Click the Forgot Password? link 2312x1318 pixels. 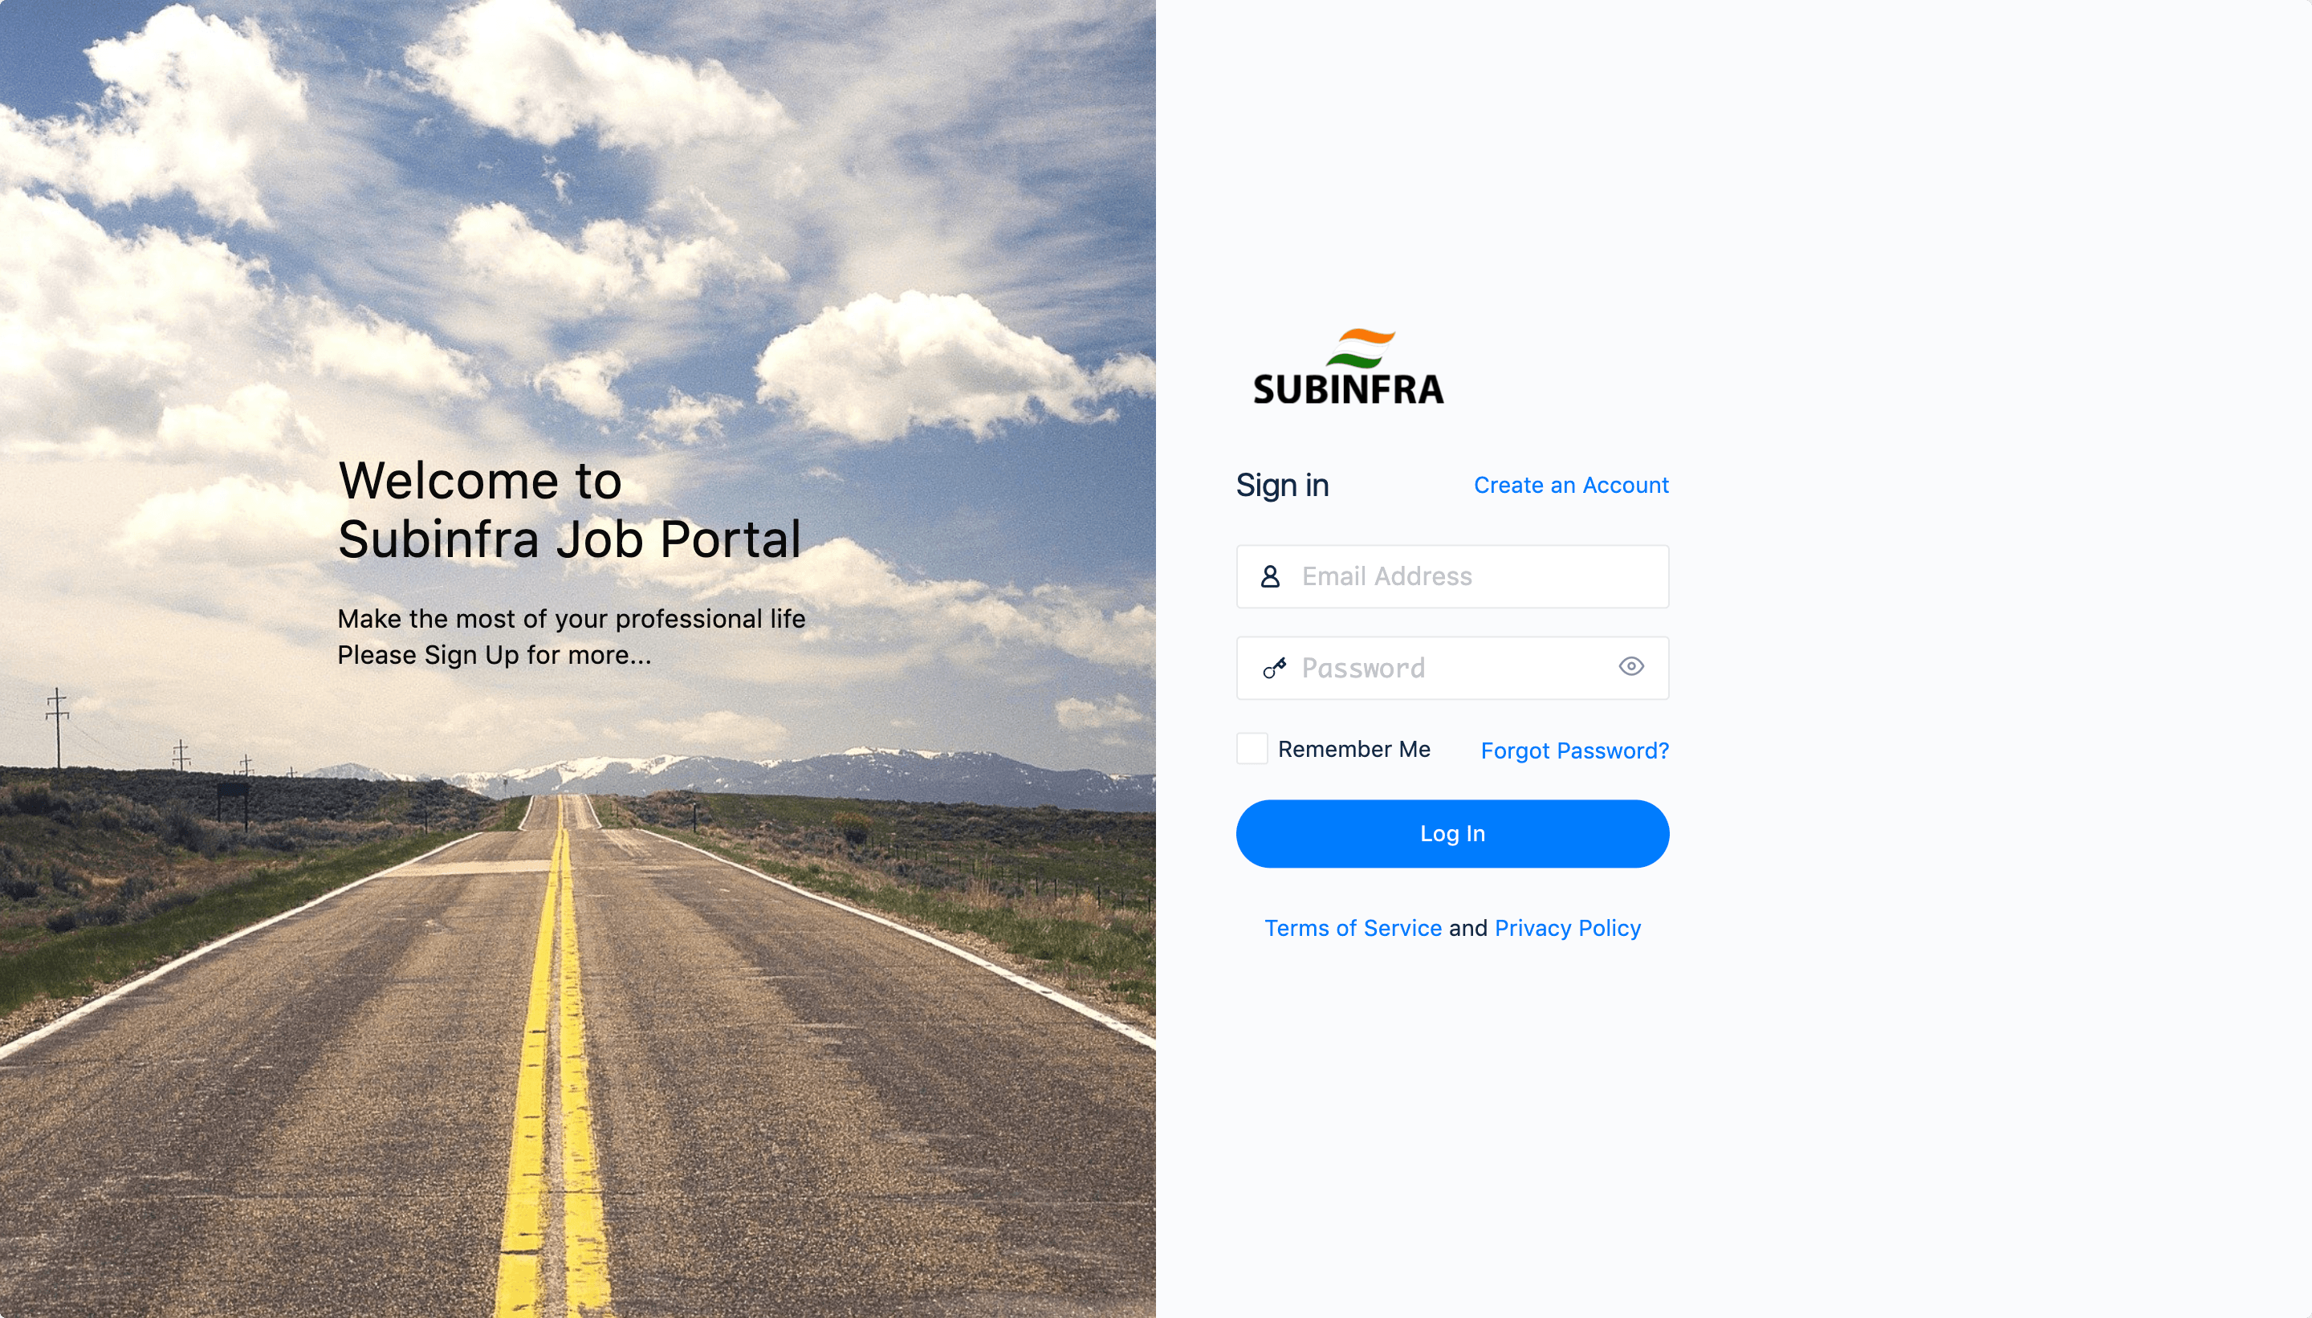coord(1573,750)
